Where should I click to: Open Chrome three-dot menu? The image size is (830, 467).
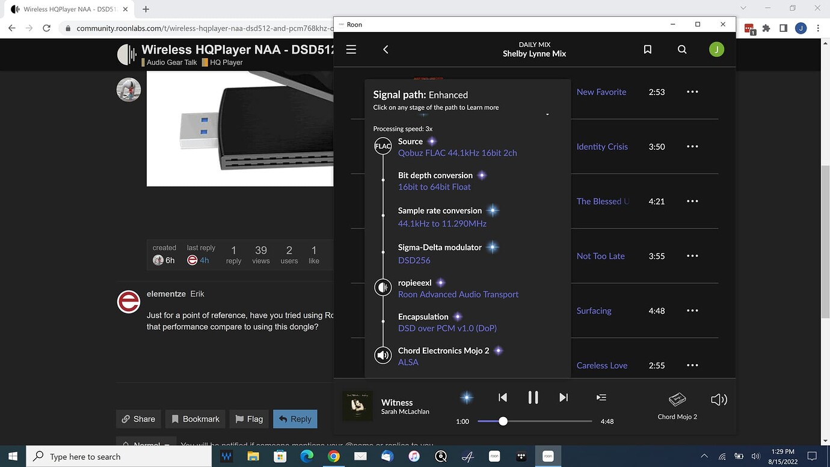coord(818,28)
